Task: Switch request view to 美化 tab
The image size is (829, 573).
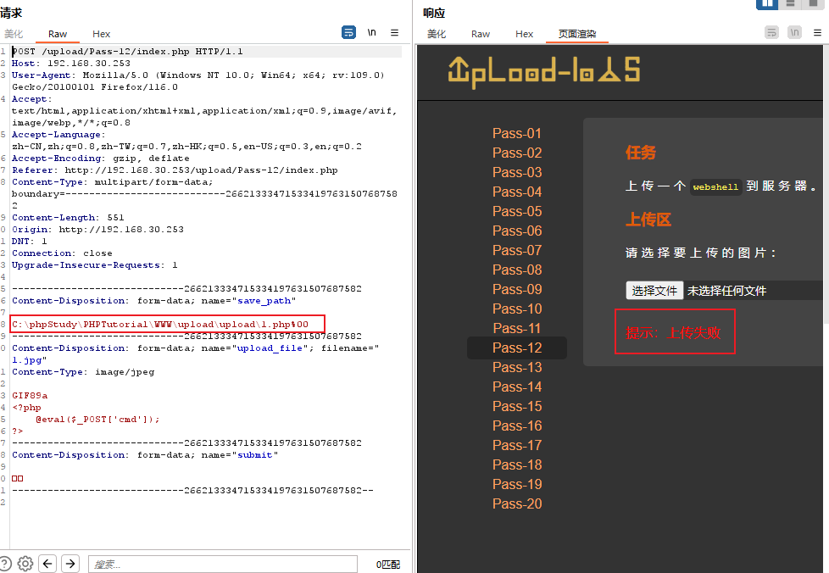Action: (x=14, y=34)
